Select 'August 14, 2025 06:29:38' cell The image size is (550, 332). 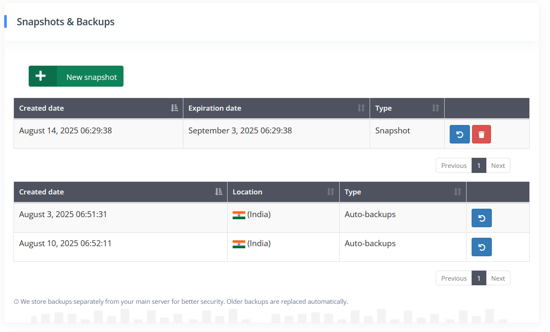click(98, 134)
